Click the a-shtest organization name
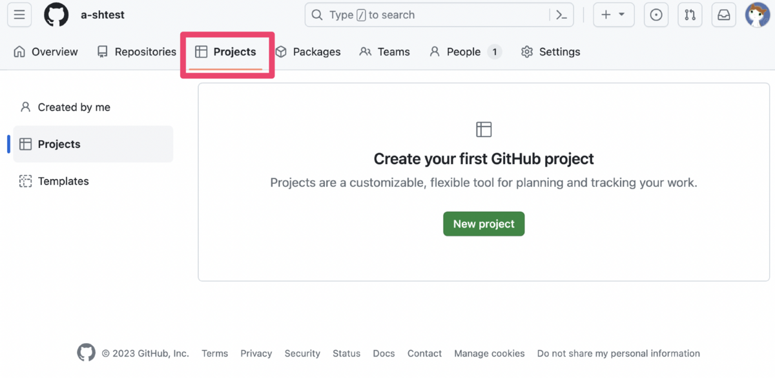This screenshot has height=378, width=775. coord(102,14)
